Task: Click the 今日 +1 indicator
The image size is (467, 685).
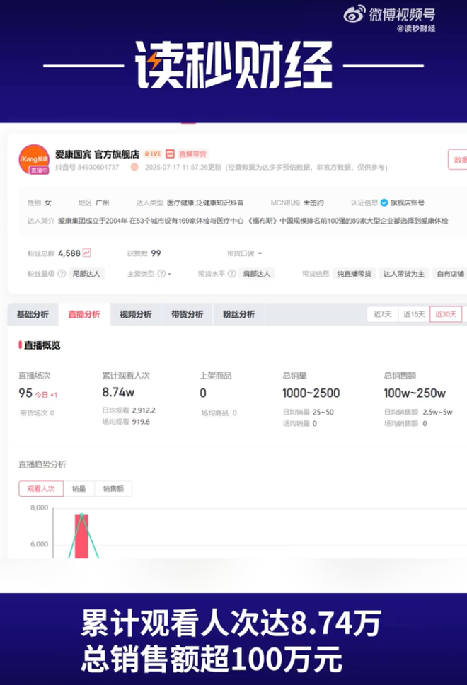Action: pyautogui.click(x=46, y=395)
